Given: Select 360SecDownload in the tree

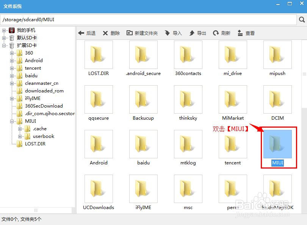Looking at the screenshot, I should pyautogui.click(x=44, y=106).
